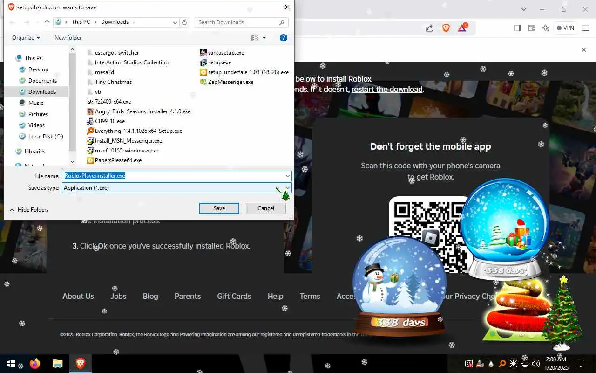Viewport: 596px width, 373px height.
Task: Open the Organize dropdown menu
Action: (26, 38)
